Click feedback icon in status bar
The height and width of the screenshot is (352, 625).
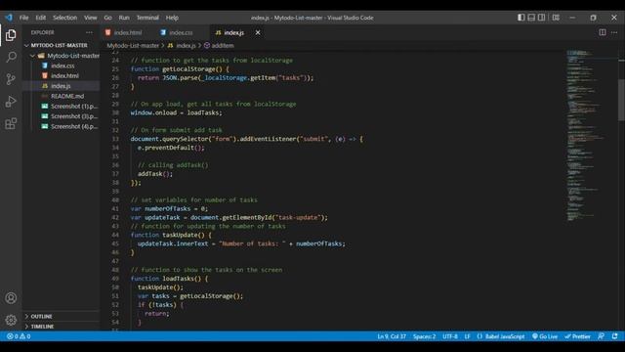point(602,336)
